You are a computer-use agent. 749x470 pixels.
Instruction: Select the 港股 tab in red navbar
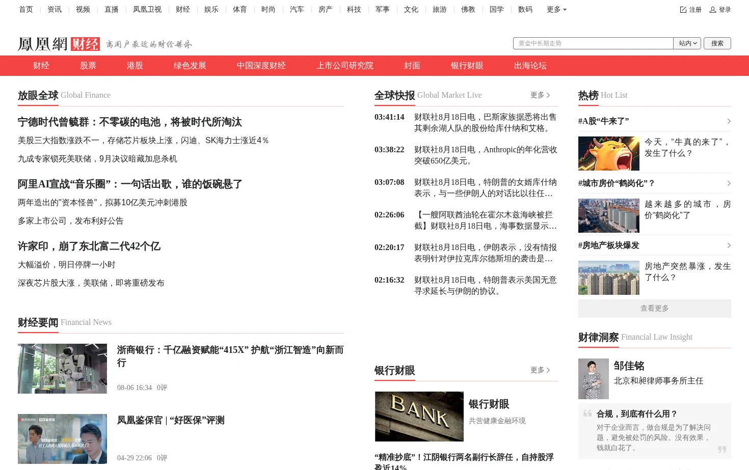pos(135,66)
